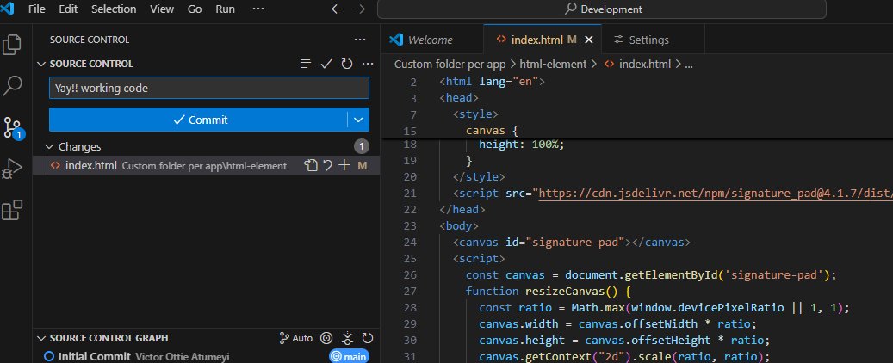Click the 'function resizeCanvas() {' code line

coord(549,292)
